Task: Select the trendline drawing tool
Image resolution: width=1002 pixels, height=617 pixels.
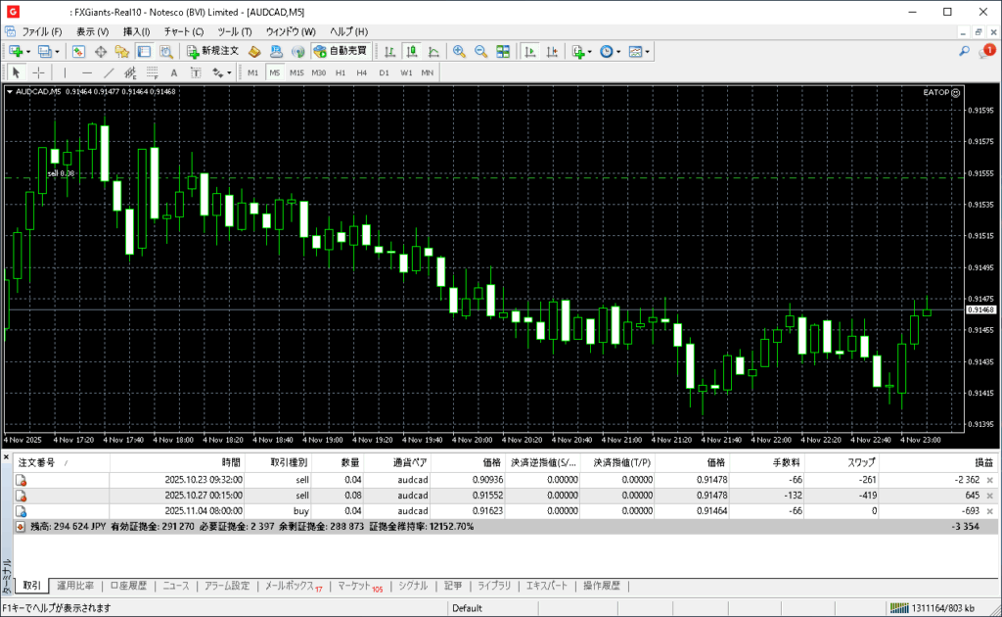Action: click(109, 72)
